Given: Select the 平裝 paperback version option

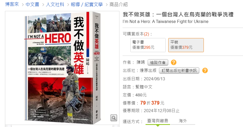Looking at the screenshot, I should (186, 45).
